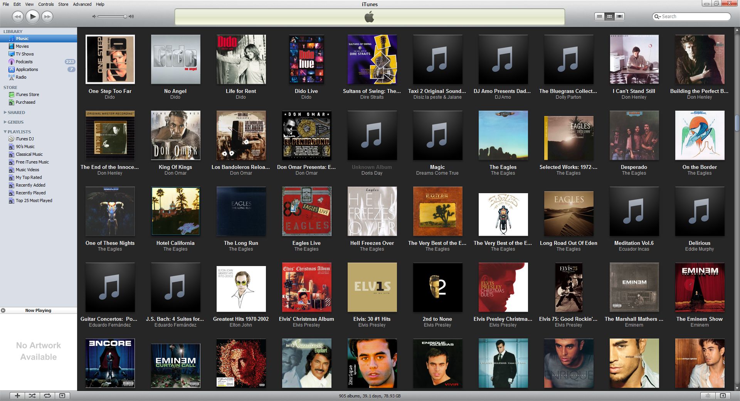Screen dimensions: 740x401
Task: Open the Controls menu
Action: click(46, 4)
